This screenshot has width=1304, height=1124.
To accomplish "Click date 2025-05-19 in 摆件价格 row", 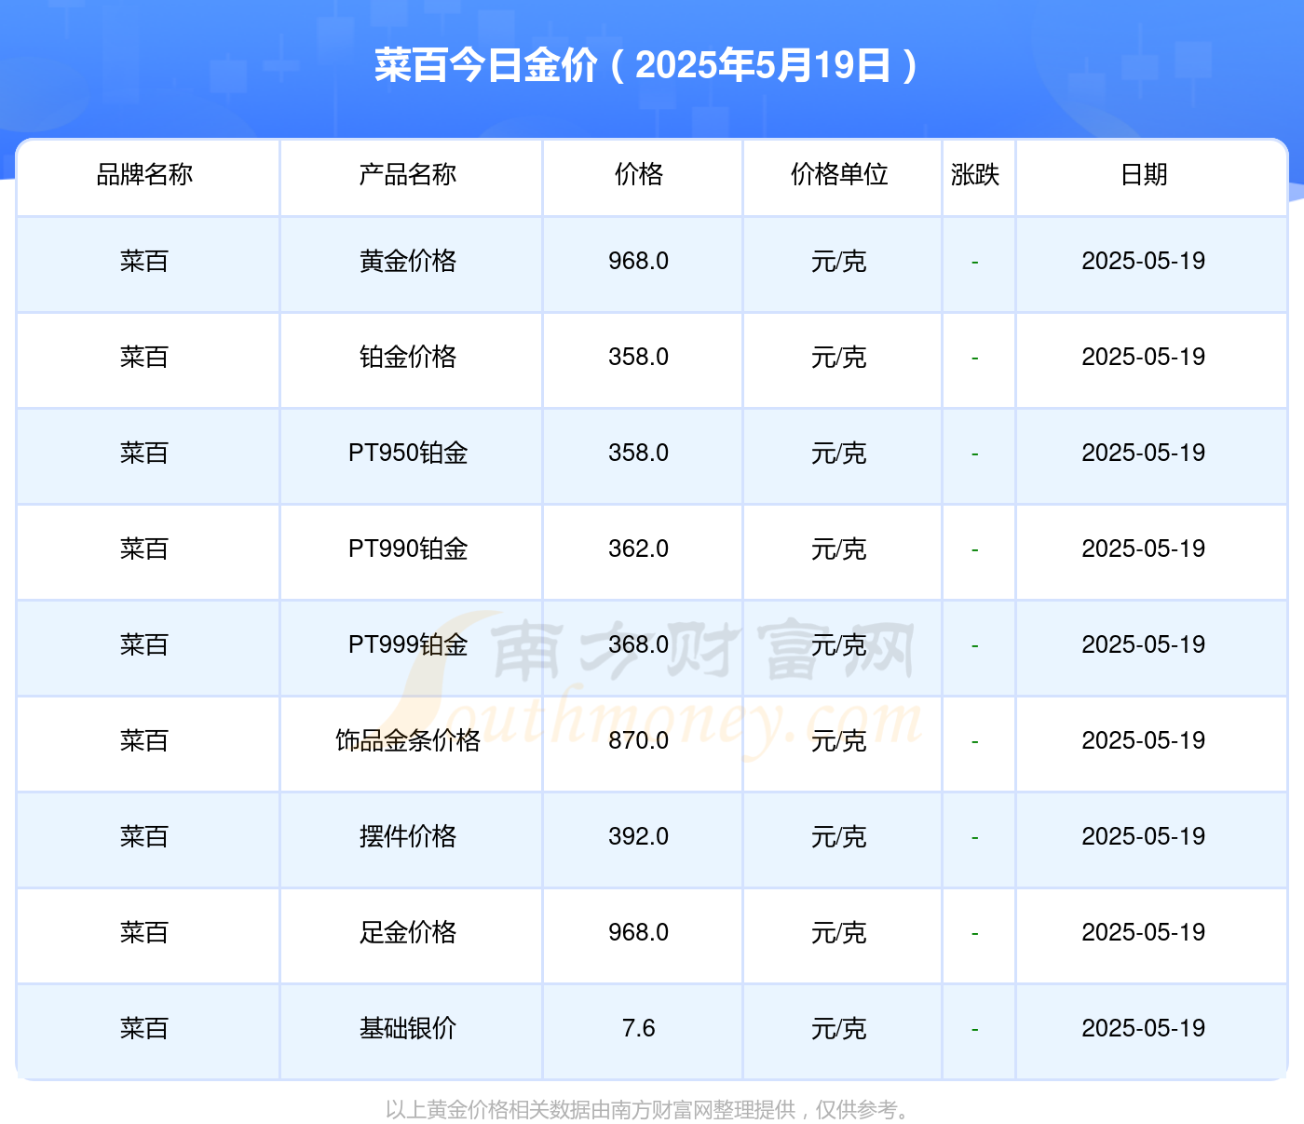I will click(x=1144, y=836).
